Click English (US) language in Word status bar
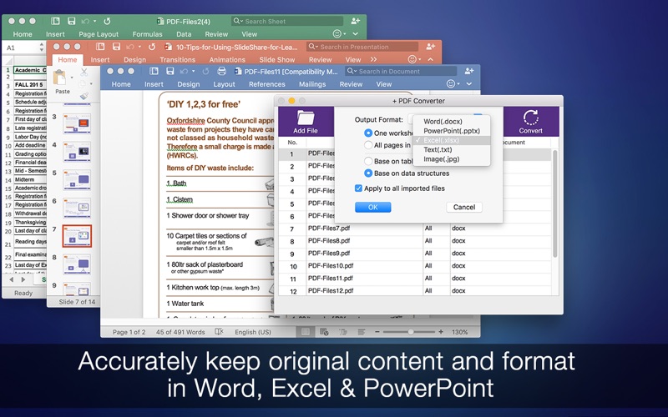This screenshot has width=668, height=417. (253, 332)
